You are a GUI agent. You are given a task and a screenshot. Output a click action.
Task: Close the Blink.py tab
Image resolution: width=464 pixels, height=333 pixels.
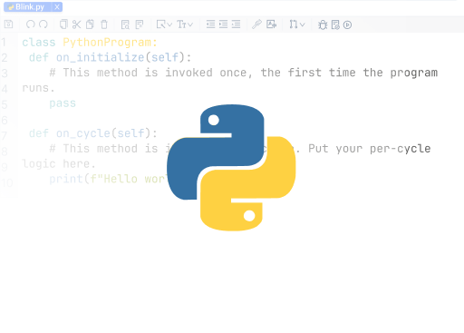(x=57, y=7)
